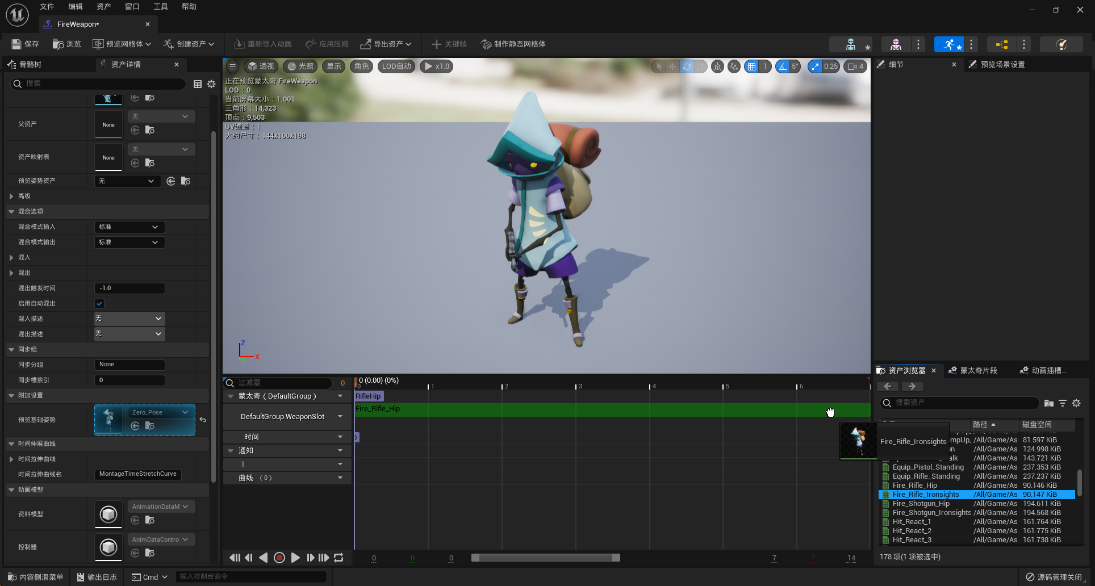The width and height of the screenshot is (1095, 586).
Task: Step to the previous frame
Action: point(249,558)
